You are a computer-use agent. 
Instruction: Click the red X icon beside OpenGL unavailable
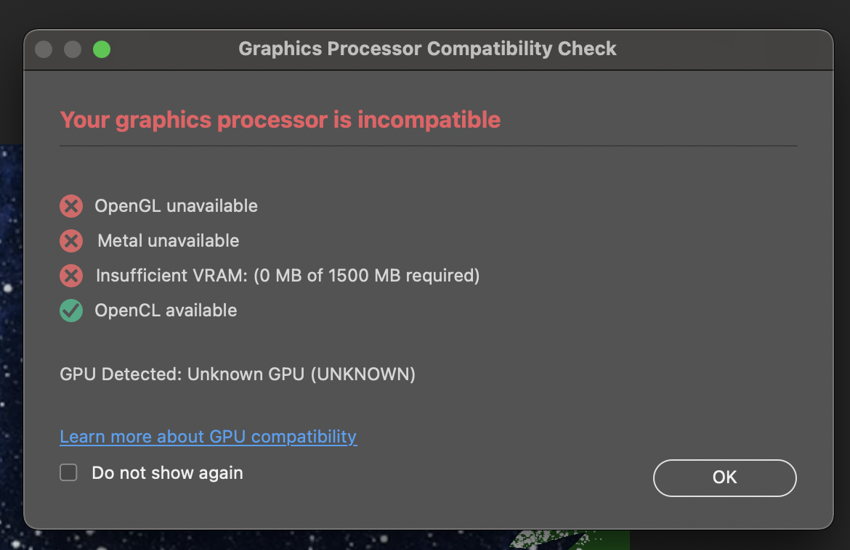coord(71,206)
